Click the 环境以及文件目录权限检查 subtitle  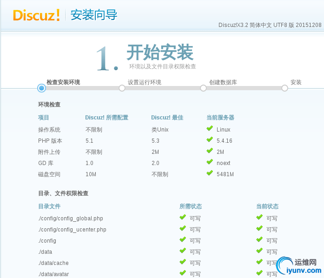coord(162,66)
